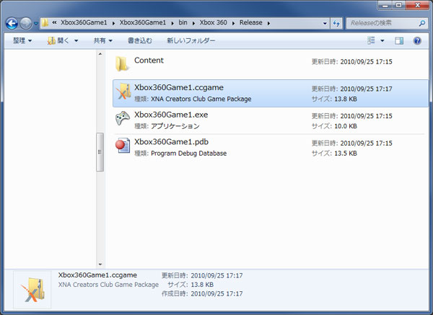The image size is (433, 315).
Task: Create folder with 新しいフォルダー
Action: coord(191,40)
